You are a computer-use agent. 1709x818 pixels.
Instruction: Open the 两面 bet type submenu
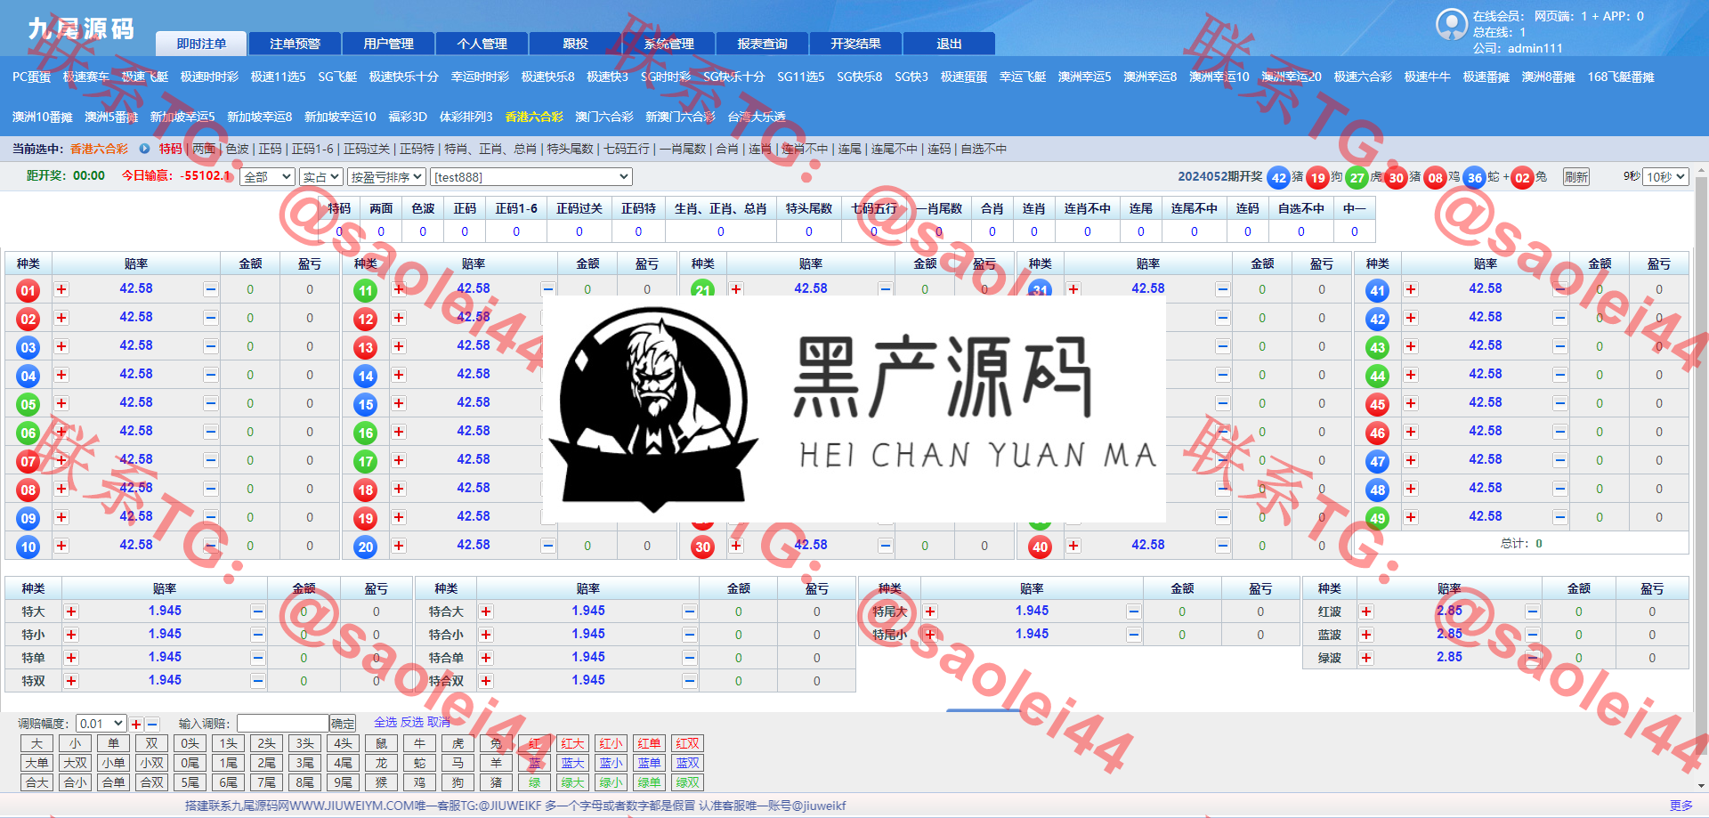click(204, 149)
